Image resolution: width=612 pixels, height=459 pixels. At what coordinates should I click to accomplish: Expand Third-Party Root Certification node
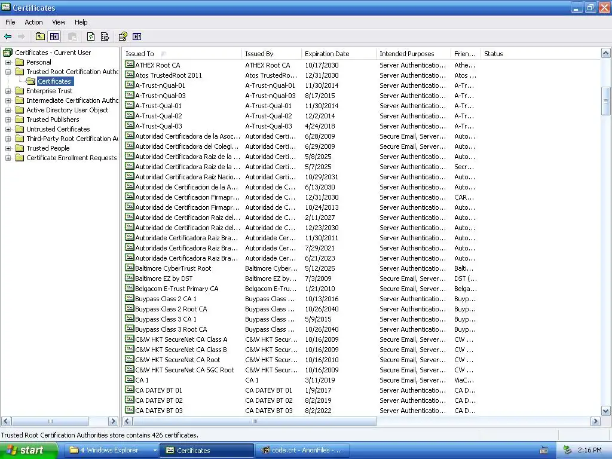(8, 139)
